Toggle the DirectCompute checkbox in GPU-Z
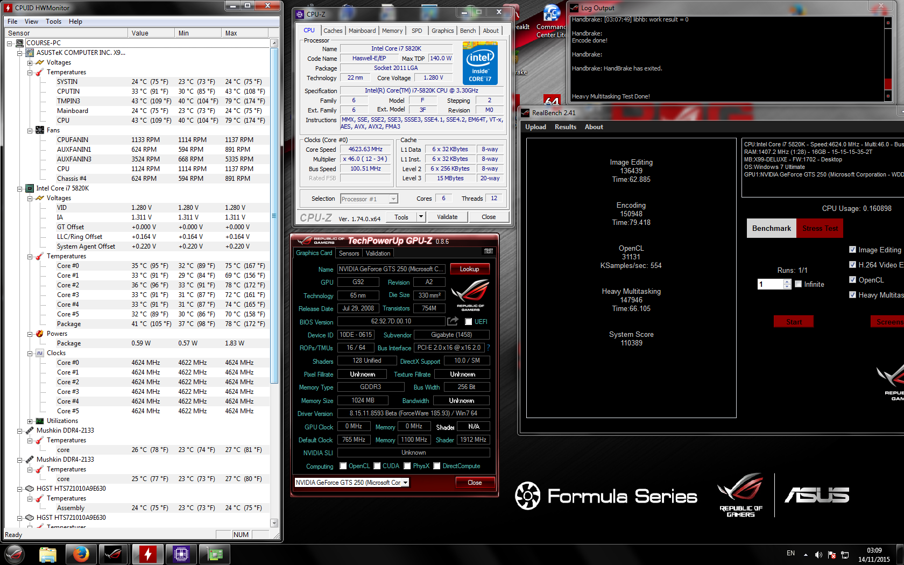 tap(437, 466)
